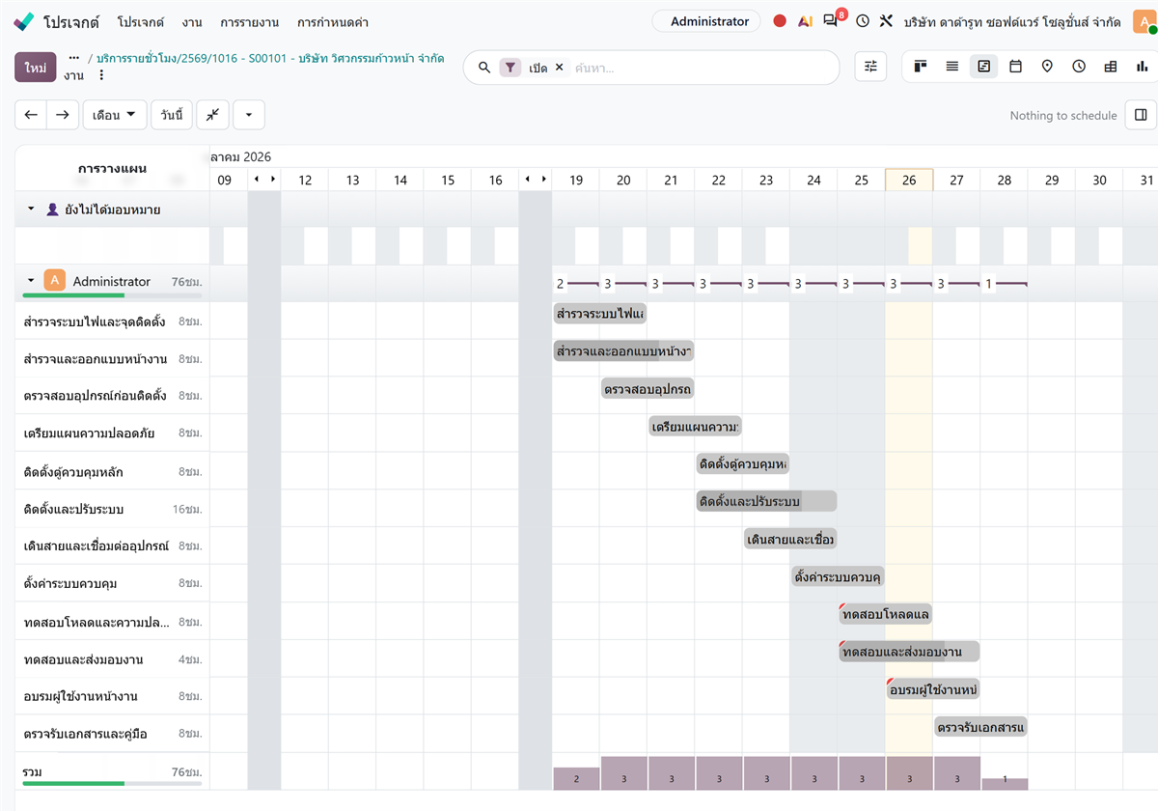Screen dimensions: 1158x811
Task: Remove the เปิด filter facet
Action: tap(559, 68)
